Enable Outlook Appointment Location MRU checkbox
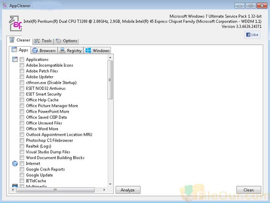Viewport: 270px width, 203px height. tap(22, 135)
